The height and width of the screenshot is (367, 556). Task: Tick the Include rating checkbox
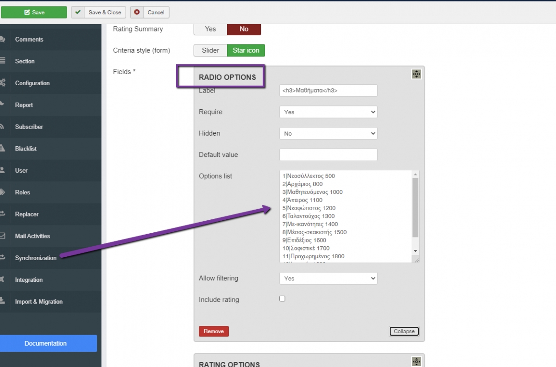click(x=282, y=299)
